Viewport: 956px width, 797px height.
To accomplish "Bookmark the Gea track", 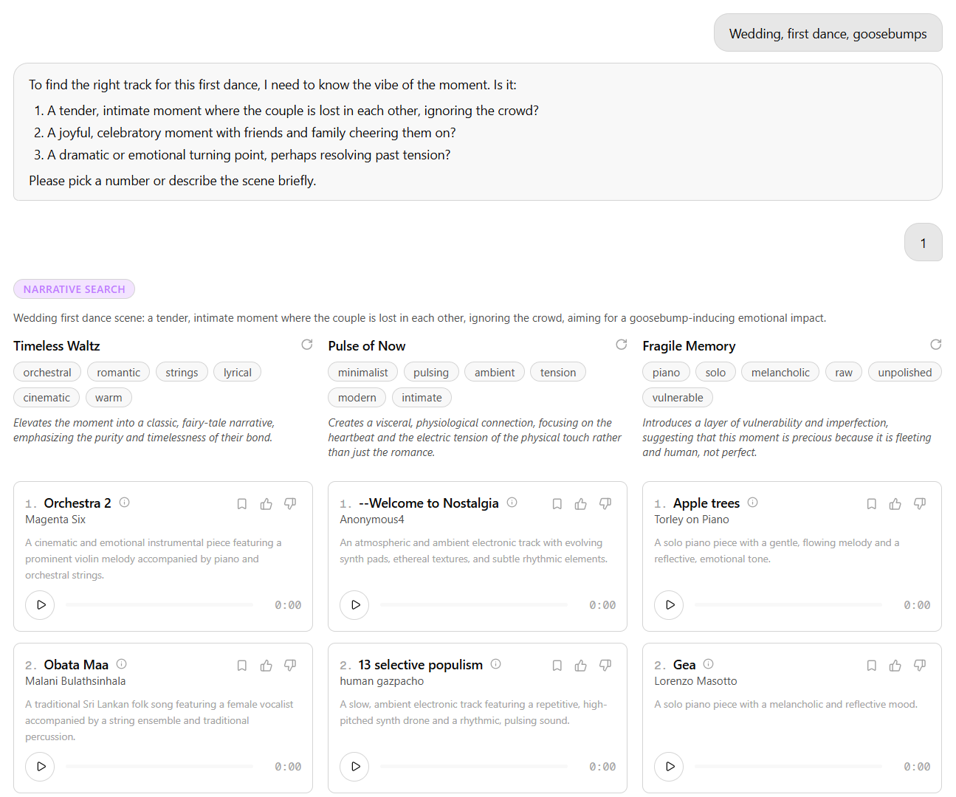I will (872, 666).
